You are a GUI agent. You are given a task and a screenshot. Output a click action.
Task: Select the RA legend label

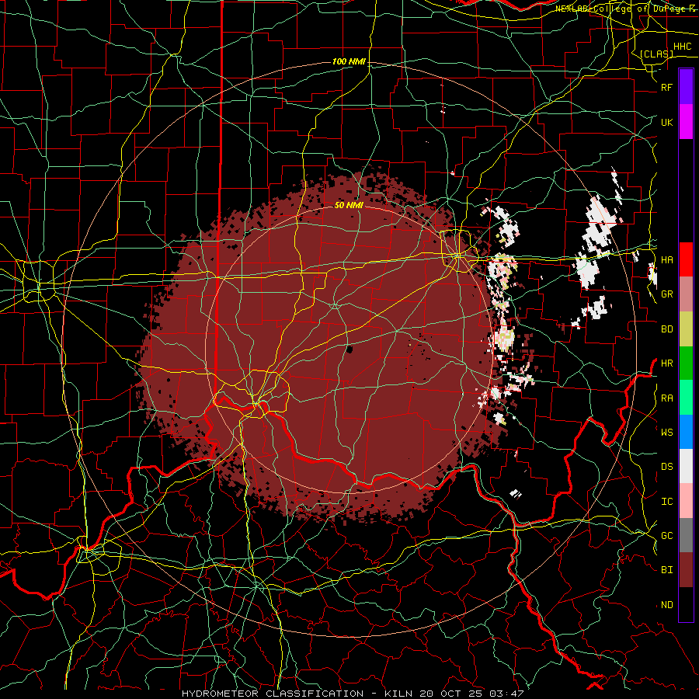click(666, 398)
